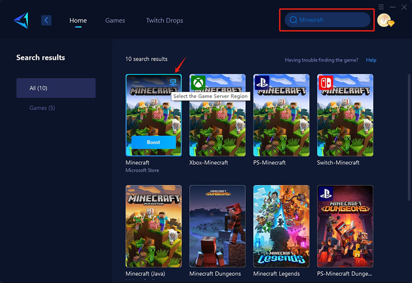
Task: Select the Minecraft (Java) thumbnail
Action: 153,226
